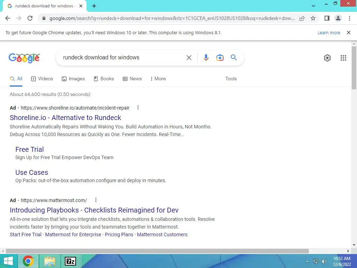Switch to the Images tab
357x268 pixels.
(x=73, y=79)
